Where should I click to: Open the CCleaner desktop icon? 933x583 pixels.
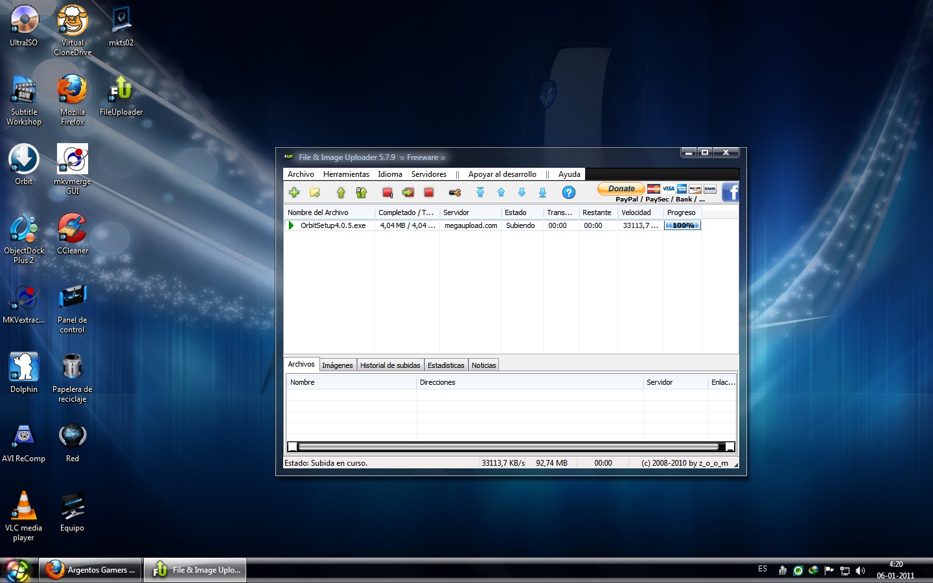coord(73,234)
